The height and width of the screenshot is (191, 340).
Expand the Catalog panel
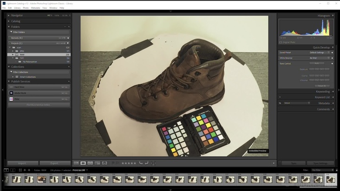coord(9,21)
